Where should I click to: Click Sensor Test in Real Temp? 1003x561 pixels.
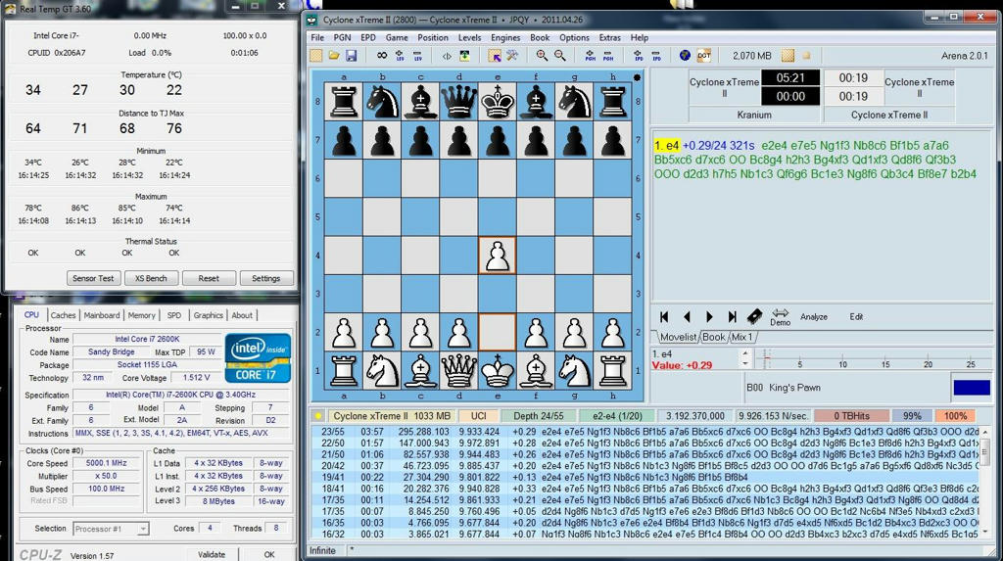(x=93, y=278)
